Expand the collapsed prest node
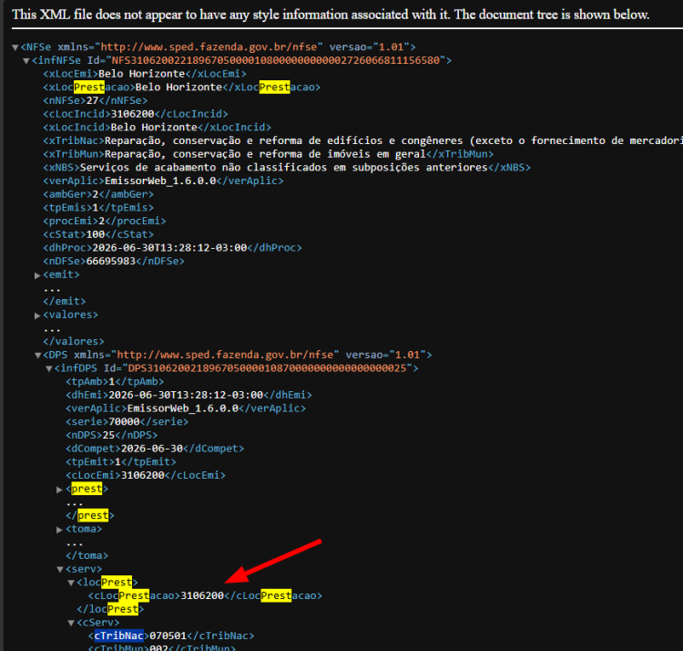 60,490
